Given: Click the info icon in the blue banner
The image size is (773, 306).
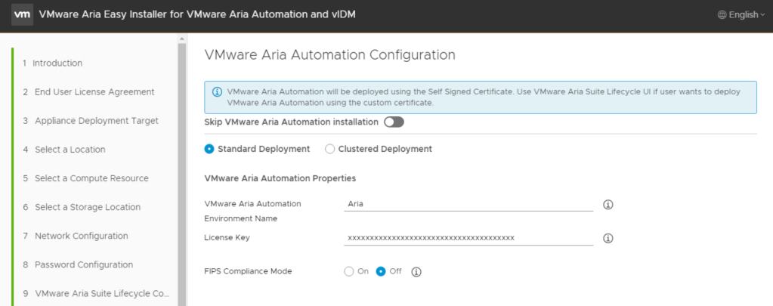Looking at the screenshot, I should coord(217,92).
